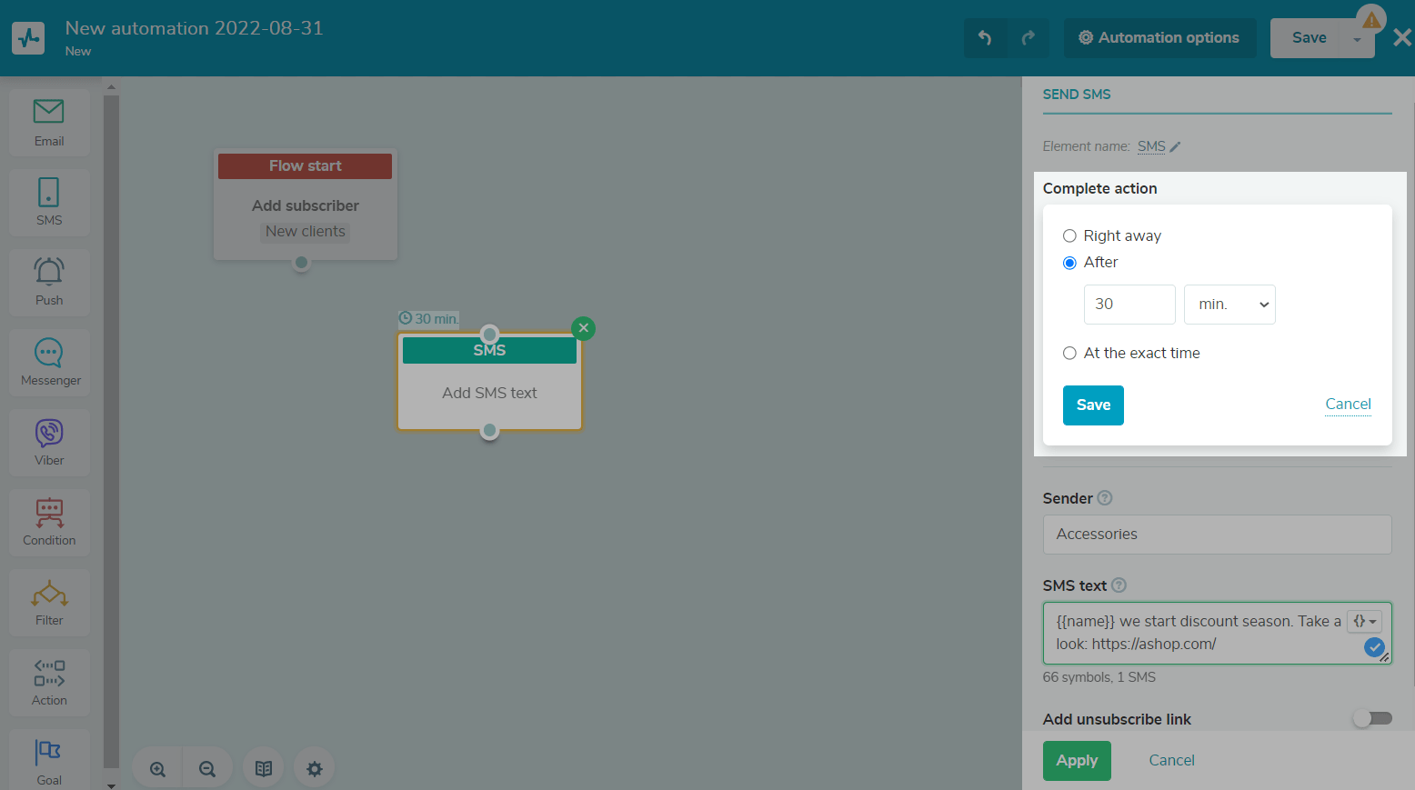Choose 'At the exact time' option
Screen dimensions: 1415x790
click(1070, 353)
